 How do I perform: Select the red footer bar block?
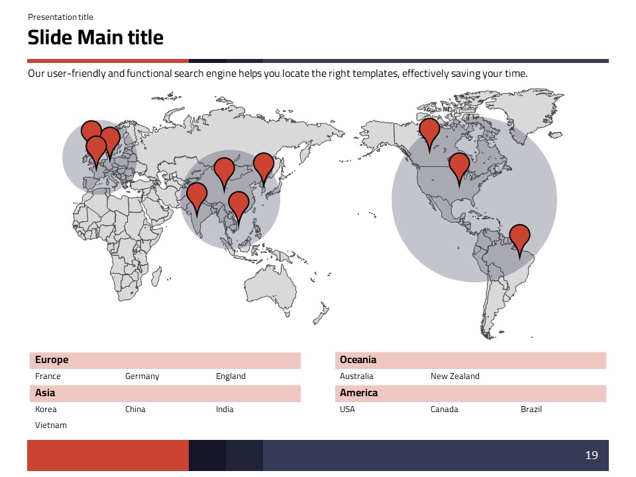(108, 455)
